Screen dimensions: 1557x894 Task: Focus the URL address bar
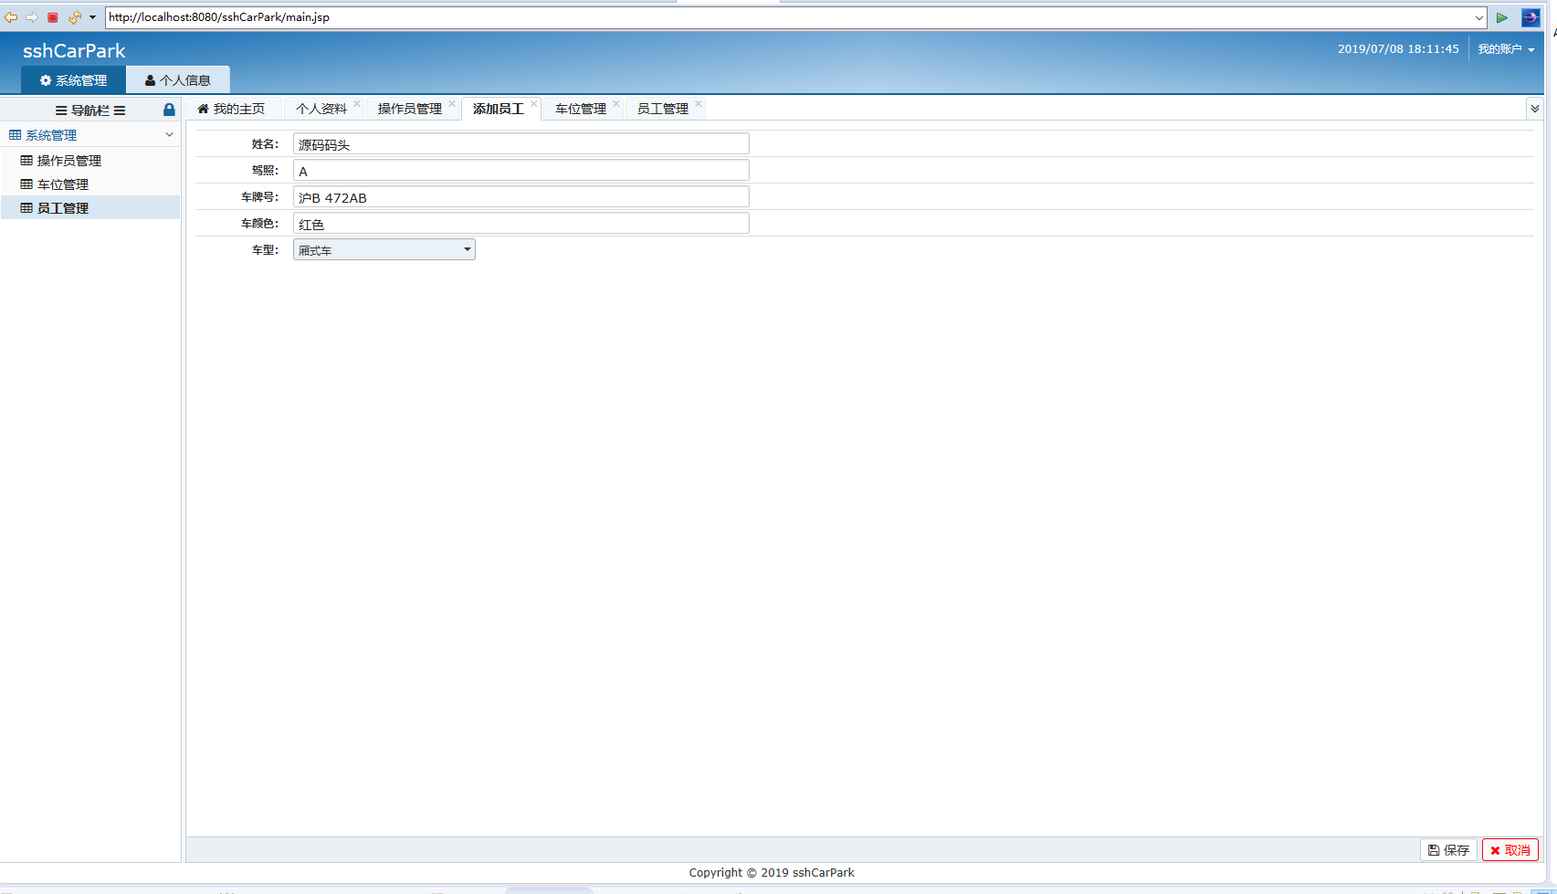click(789, 17)
